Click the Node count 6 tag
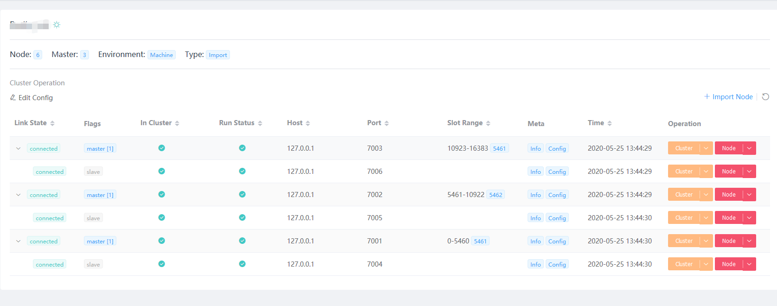The height and width of the screenshot is (306, 777). pyautogui.click(x=38, y=55)
